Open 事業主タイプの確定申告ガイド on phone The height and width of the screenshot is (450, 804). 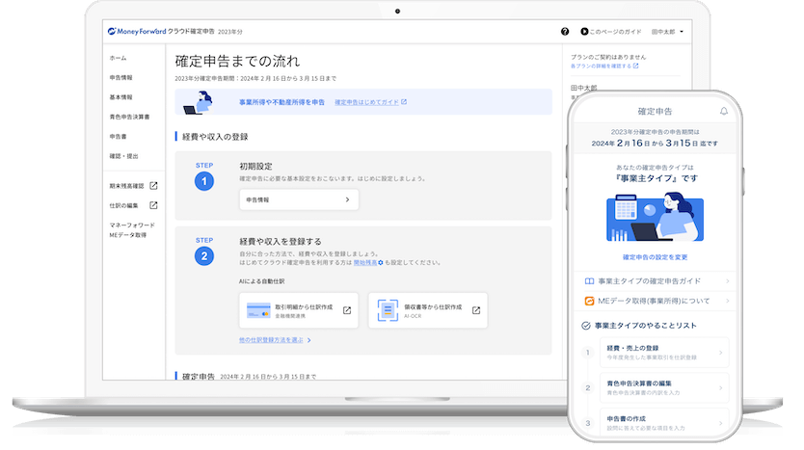tap(655, 280)
